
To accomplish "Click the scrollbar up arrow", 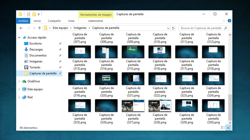I will [230, 35].
